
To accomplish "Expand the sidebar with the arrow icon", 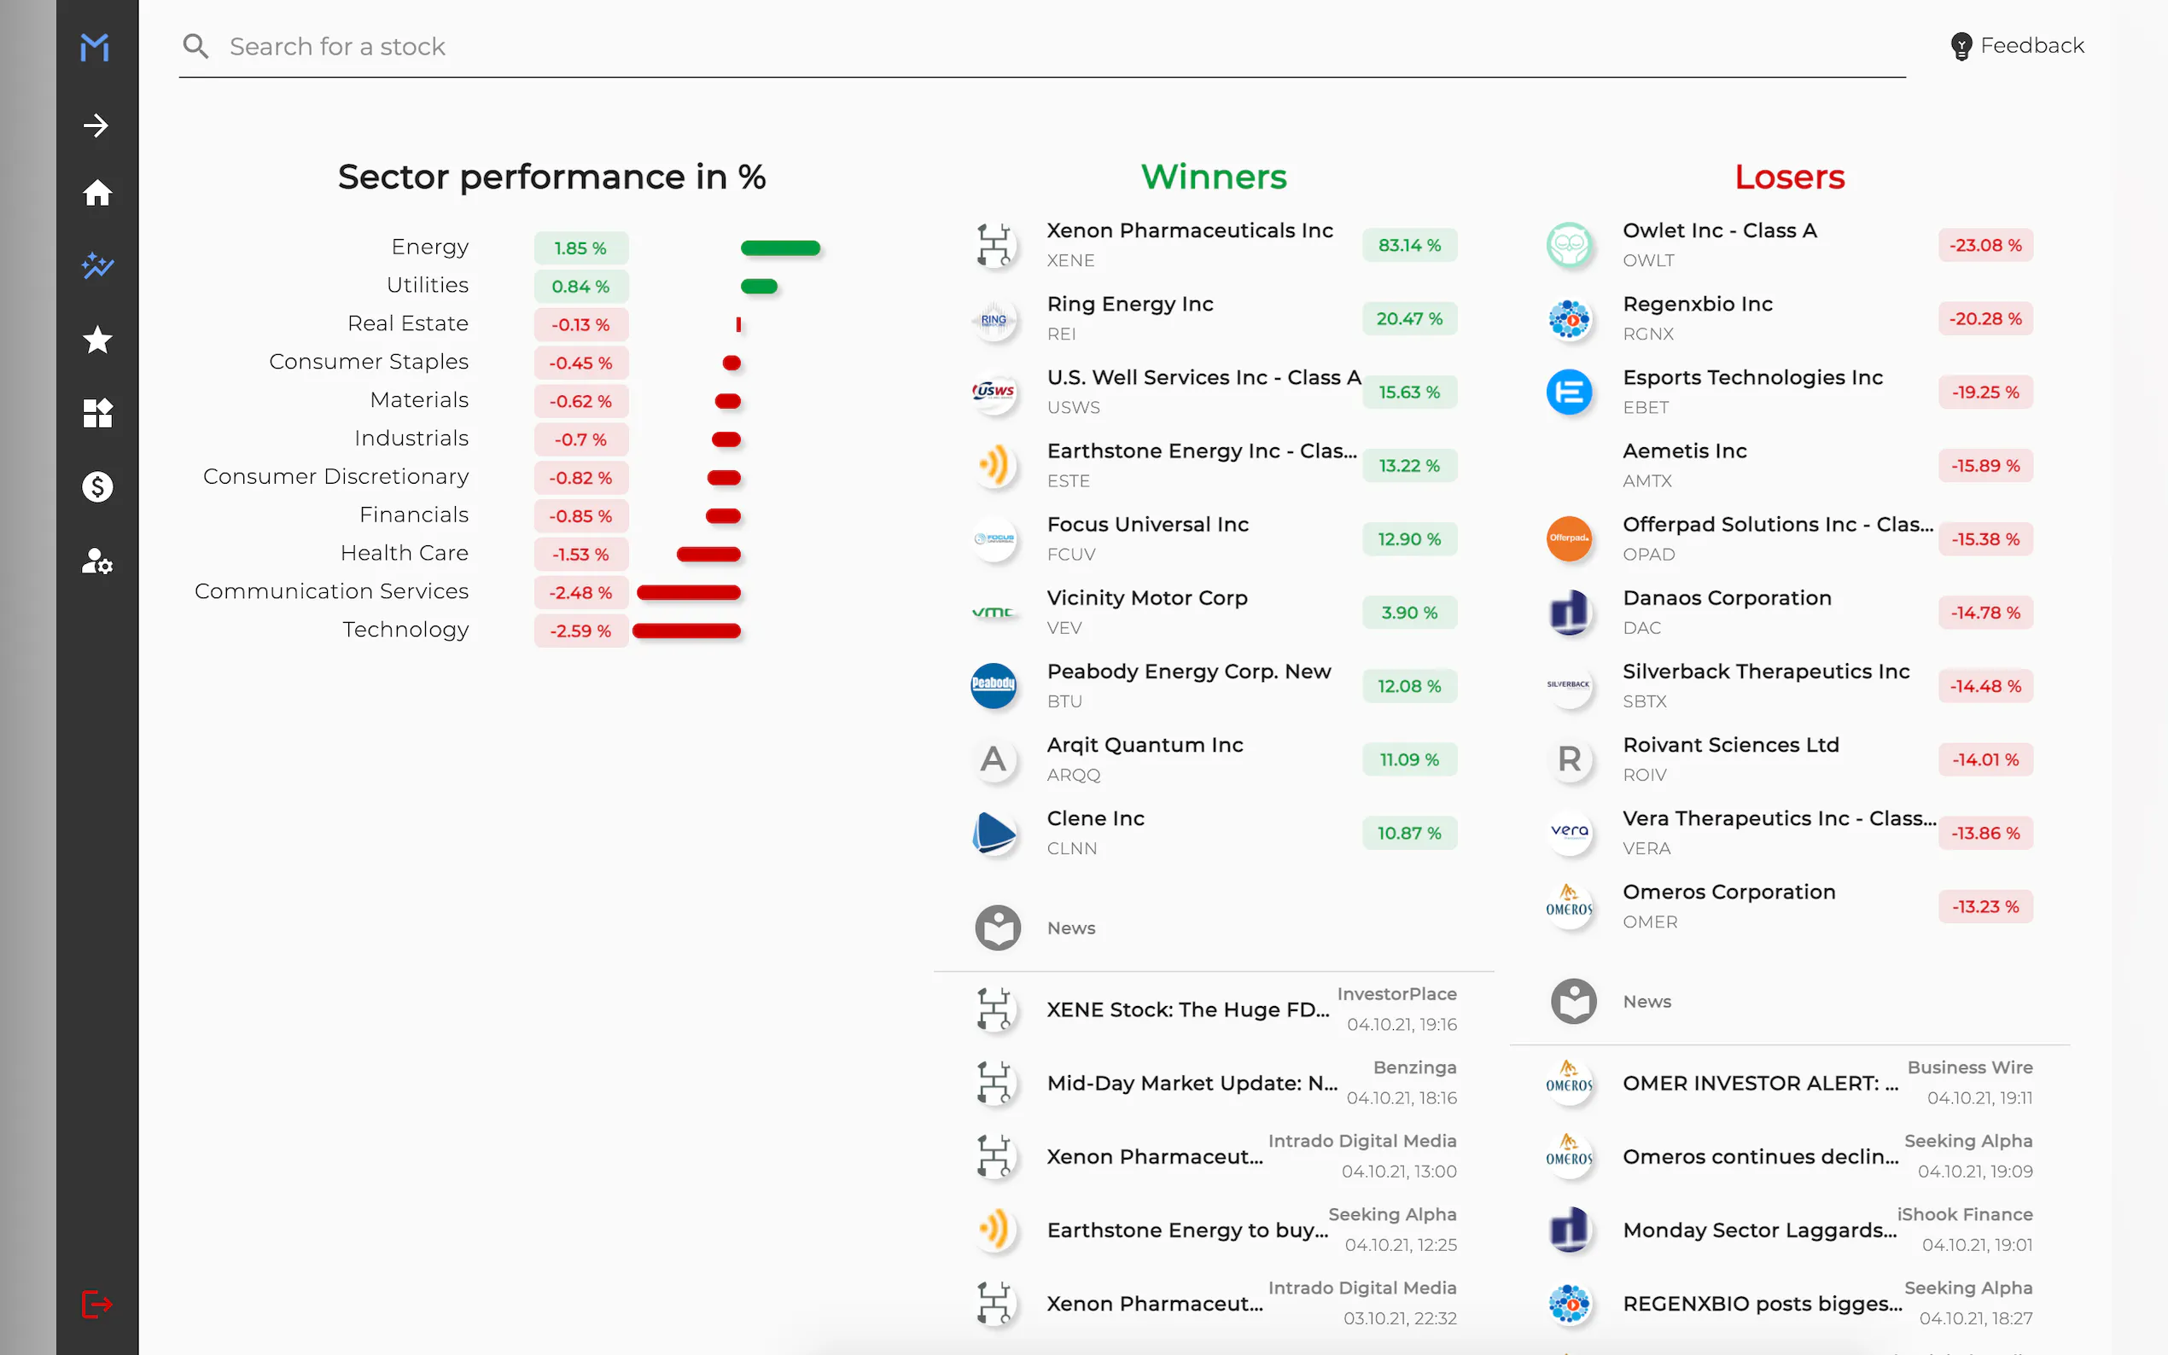I will tap(96, 125).
